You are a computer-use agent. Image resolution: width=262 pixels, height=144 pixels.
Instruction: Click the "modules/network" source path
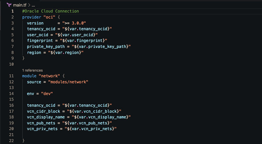point(68,82)
